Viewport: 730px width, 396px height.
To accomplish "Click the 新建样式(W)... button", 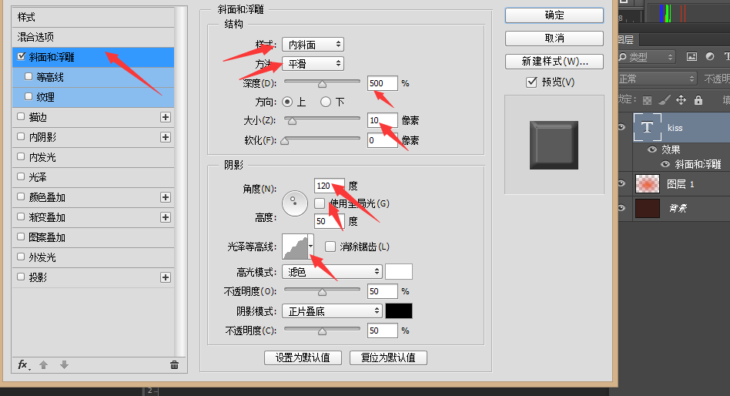I will click(554, 62).
